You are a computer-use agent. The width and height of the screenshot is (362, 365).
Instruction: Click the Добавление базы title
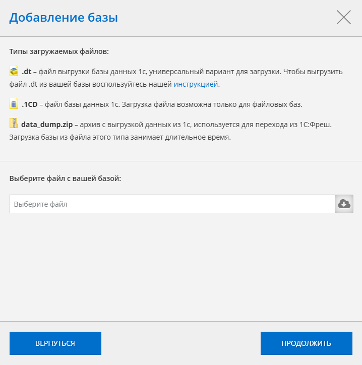click(64, 18)
